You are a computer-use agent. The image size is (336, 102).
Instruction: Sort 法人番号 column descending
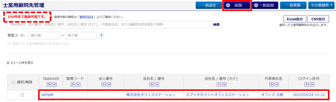coord(109,84)
